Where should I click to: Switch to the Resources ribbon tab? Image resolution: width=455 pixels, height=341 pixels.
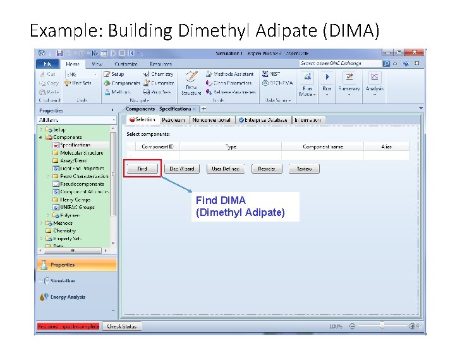coord(161,64)
